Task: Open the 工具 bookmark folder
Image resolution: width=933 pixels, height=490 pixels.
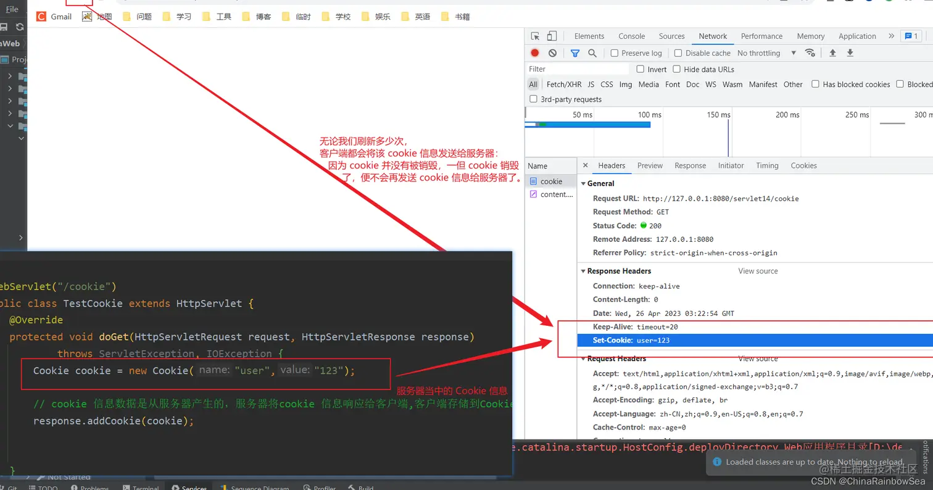Action: point(217,17)
